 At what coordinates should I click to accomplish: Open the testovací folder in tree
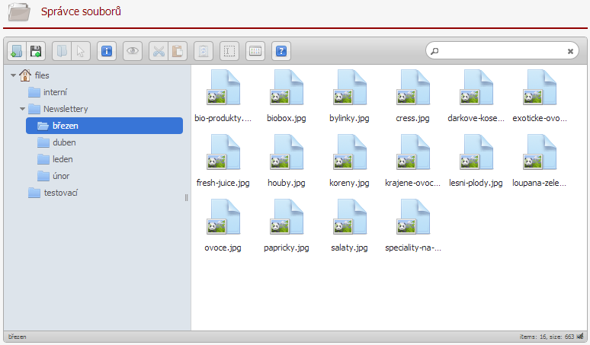point(53,193)
